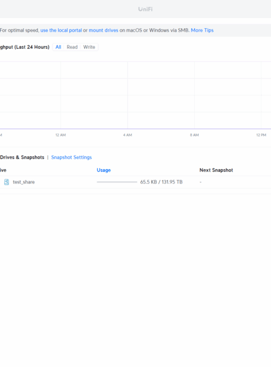Click the 65.5 KB / 131.95 TB usage value
This screenshot has height=367, width=271.
[x=161, y=182]
